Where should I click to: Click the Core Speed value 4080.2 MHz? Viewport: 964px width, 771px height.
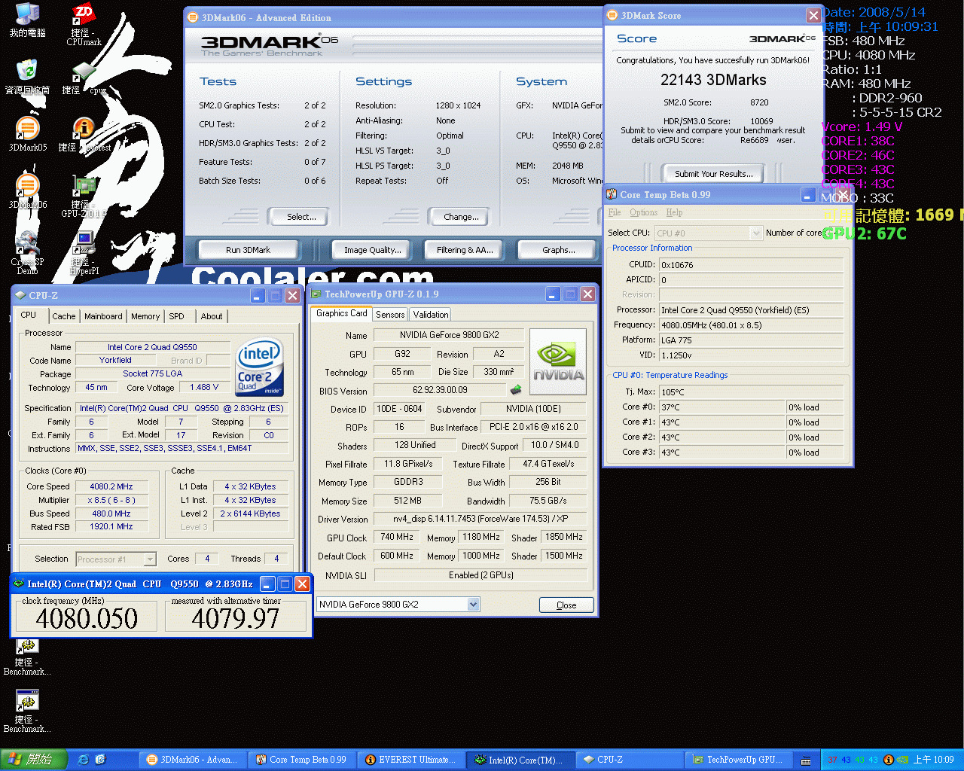point(111,486)
